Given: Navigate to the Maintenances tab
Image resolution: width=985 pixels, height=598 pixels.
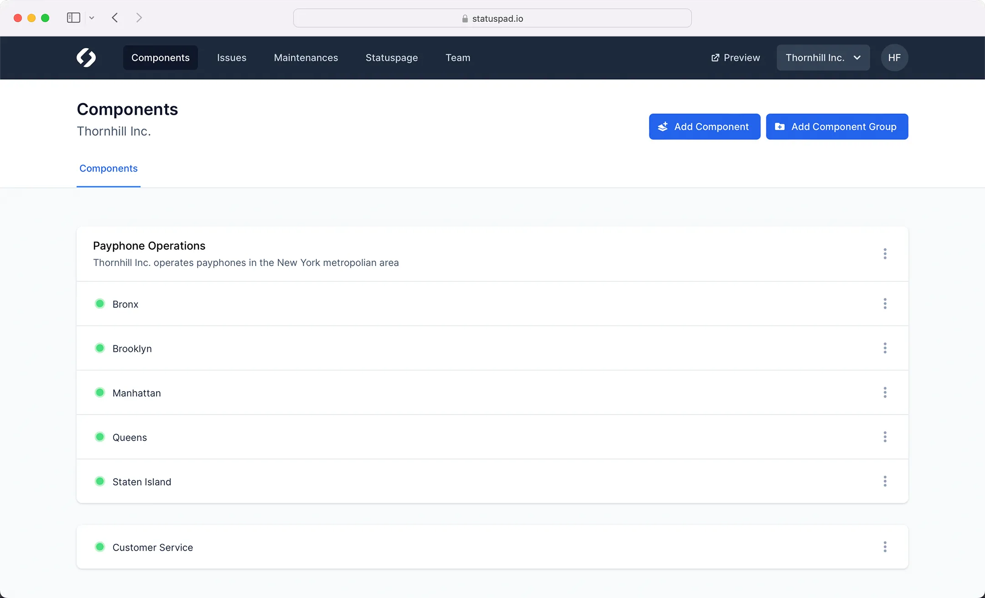Looking at the screenshot, I should (306, 58).
